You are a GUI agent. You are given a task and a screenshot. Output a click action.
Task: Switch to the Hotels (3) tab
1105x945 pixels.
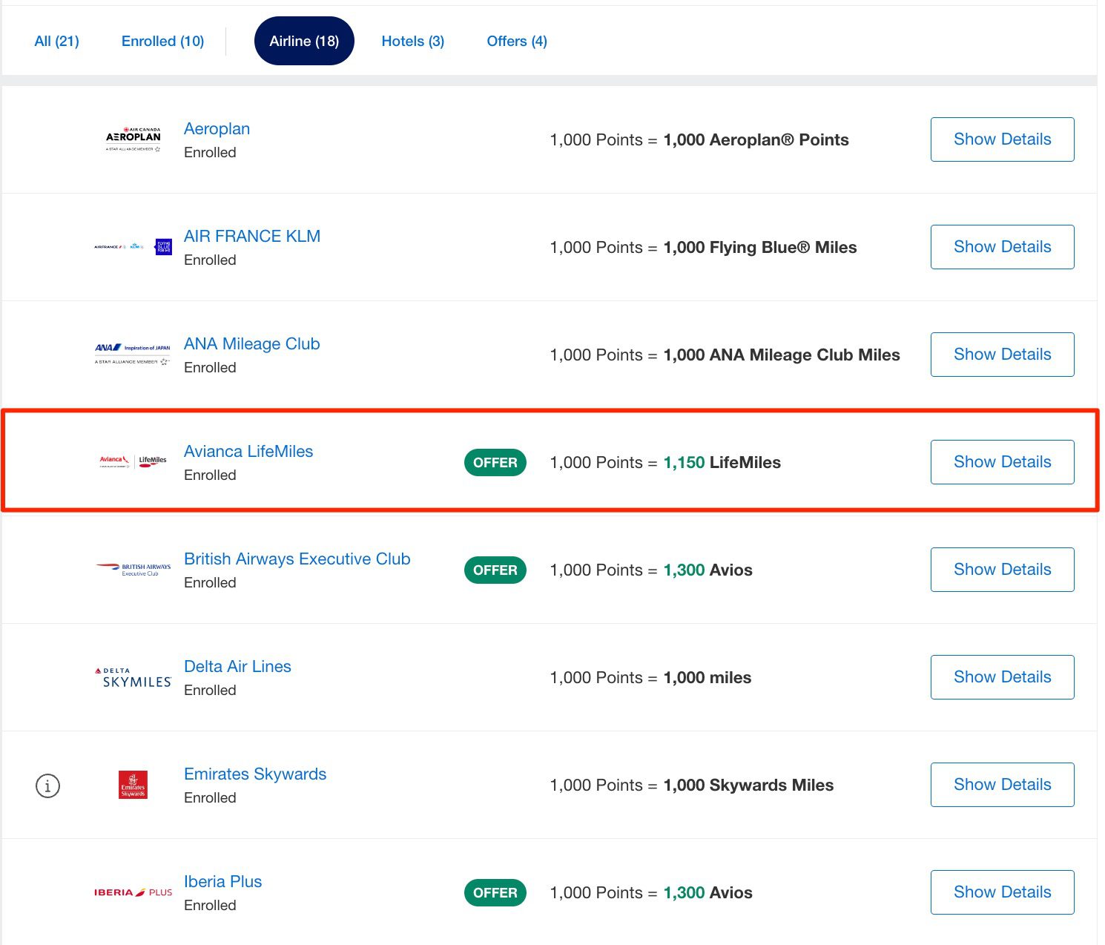pyautogui.click(x=412, y=41)
